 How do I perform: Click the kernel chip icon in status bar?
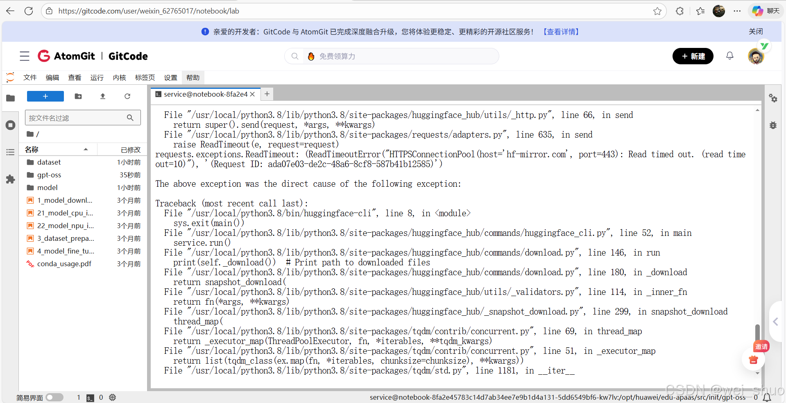tap(113, 397)
